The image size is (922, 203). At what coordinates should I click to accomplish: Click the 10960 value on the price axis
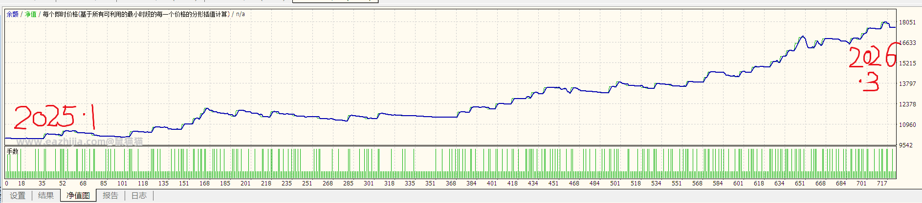tap(907, 125)
